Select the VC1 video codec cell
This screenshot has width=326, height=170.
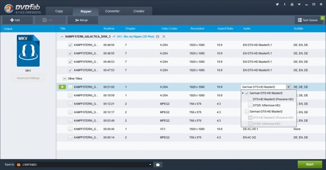pos(163,129)
